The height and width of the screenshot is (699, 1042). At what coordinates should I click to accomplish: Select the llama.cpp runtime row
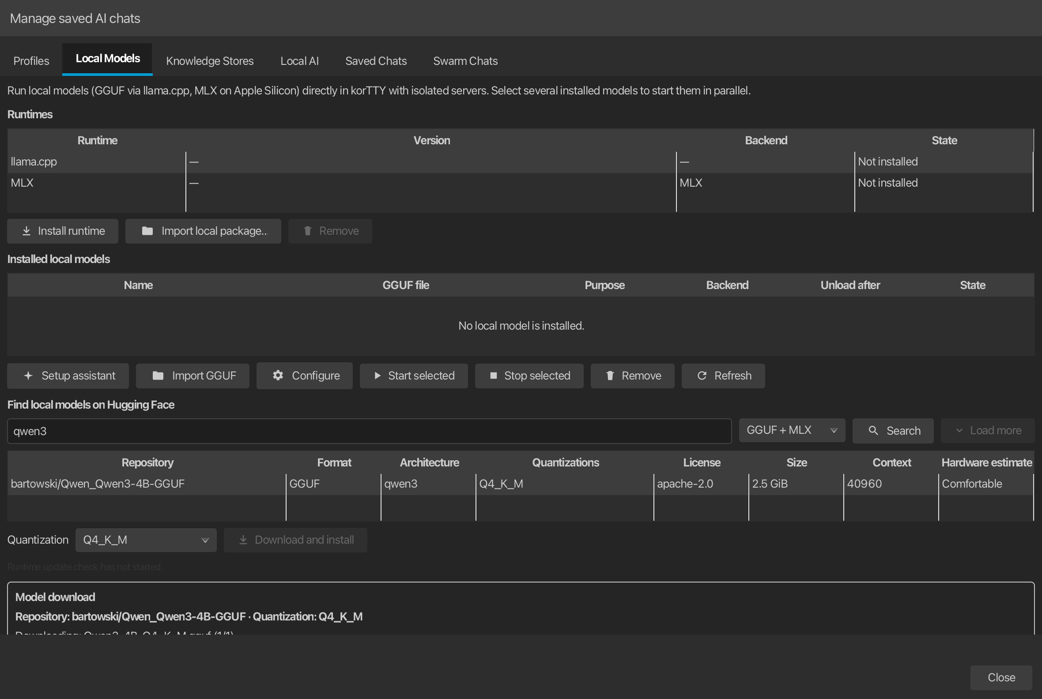tap(520, 162)
